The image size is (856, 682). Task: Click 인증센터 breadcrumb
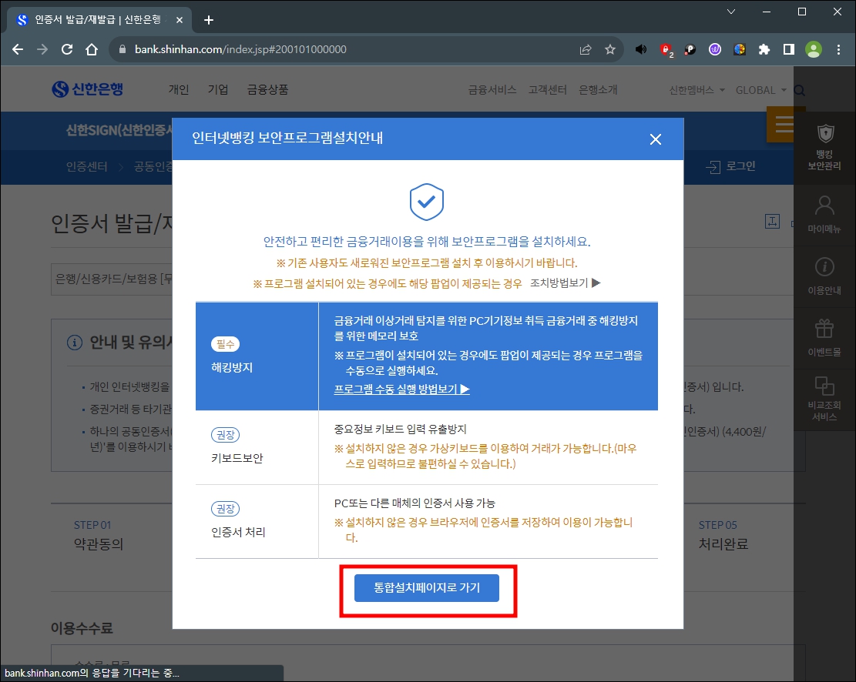(x=87, y=166)
